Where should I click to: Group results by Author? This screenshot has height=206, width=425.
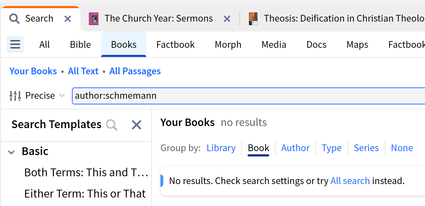click(x=295, y=148)
